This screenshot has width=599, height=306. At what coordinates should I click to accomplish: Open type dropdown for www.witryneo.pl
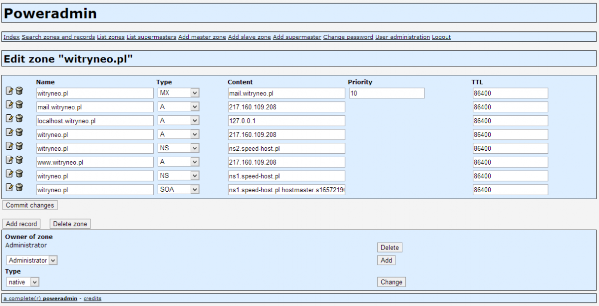(x=178, y=162)
